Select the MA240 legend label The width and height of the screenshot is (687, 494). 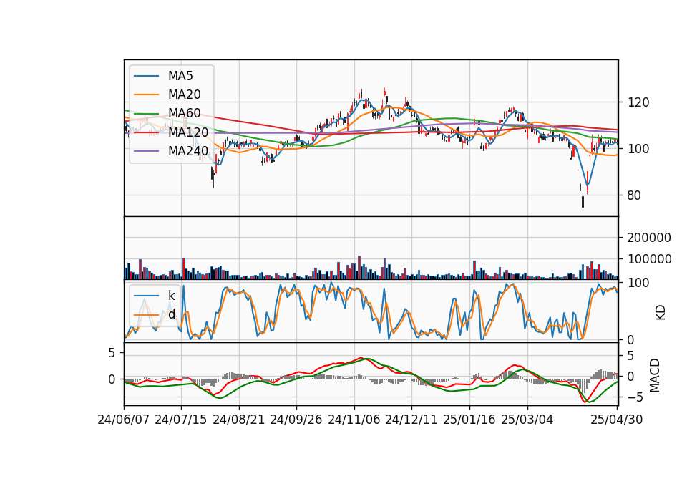pyautogui.click(x=188, y=151)
